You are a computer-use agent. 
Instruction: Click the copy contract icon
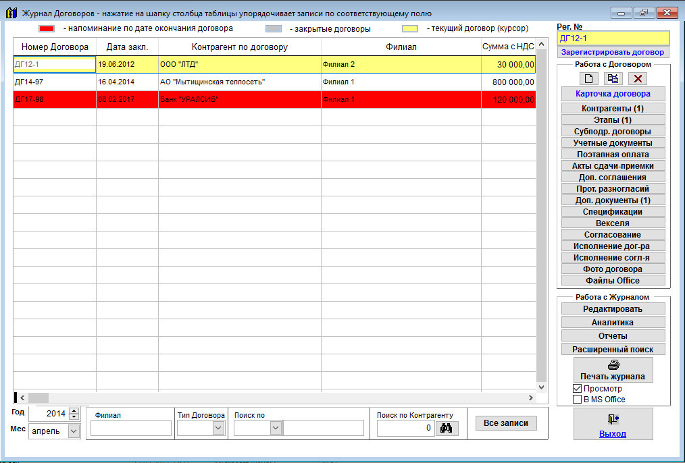(613, 78)
